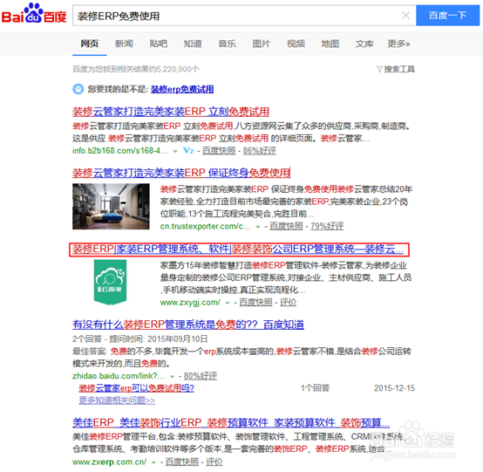Click the Baidu logo
Image resolution: width=483 pixels, height=472 pixels.
(x=34, y=14)
